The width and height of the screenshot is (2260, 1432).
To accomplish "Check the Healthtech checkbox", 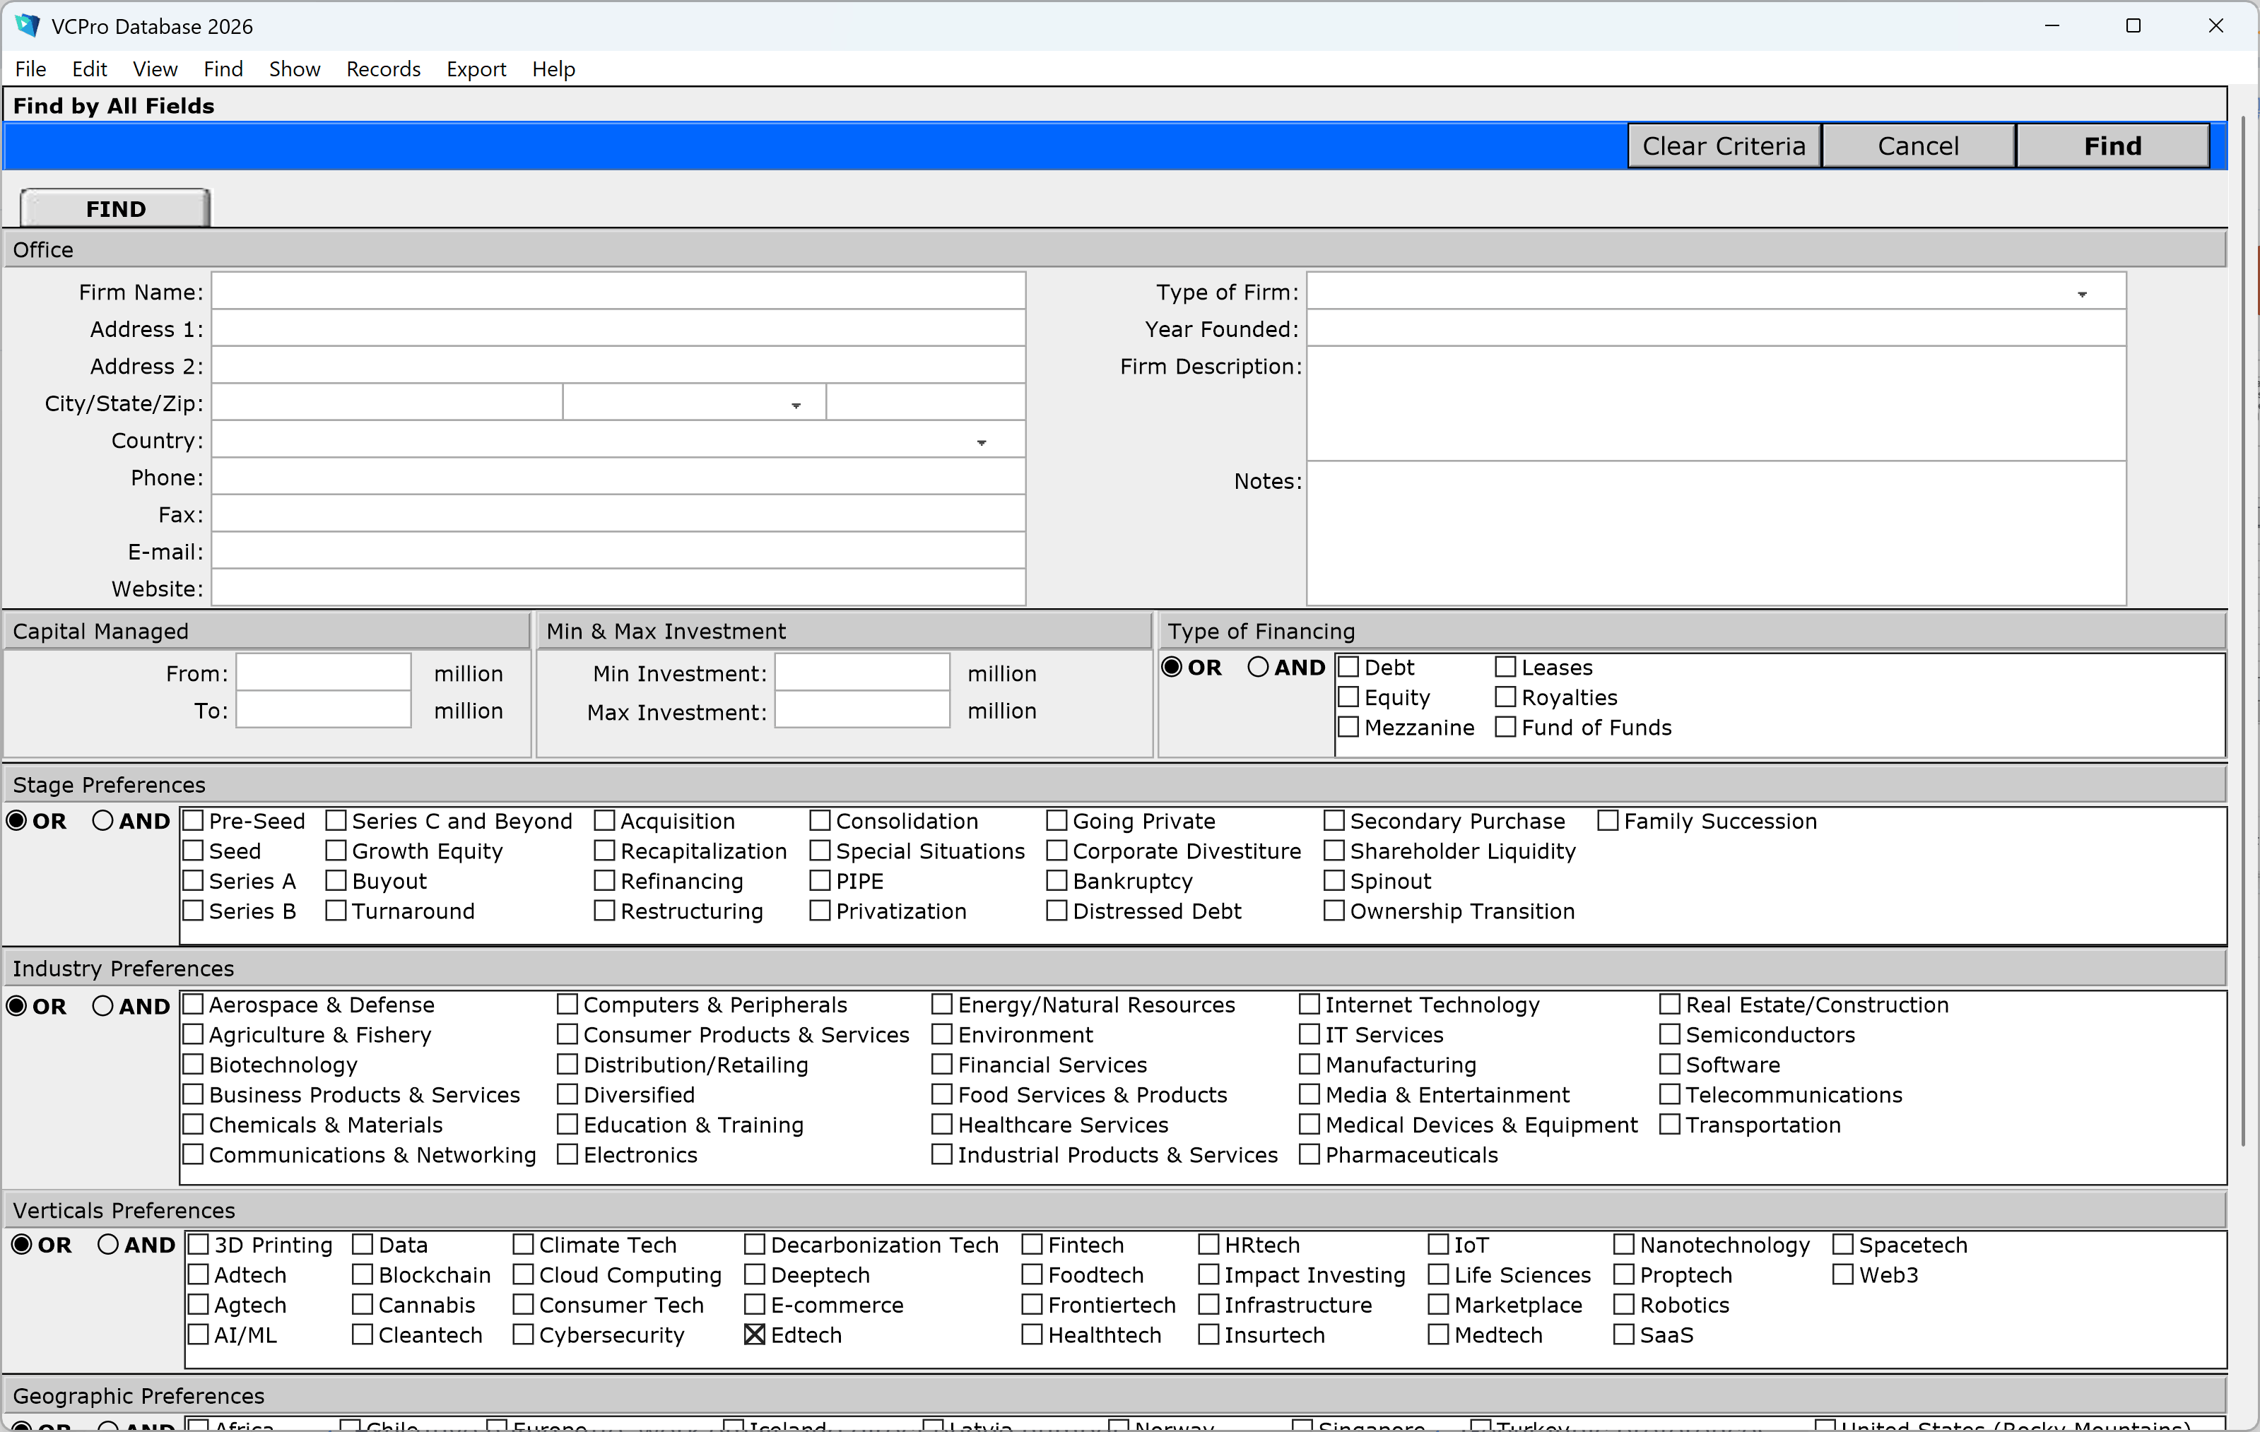I will pos(1032,1335).
